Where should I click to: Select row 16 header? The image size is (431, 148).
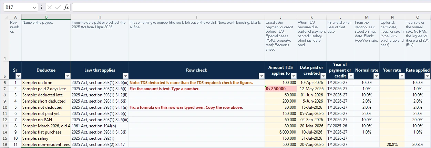(5, 145)
